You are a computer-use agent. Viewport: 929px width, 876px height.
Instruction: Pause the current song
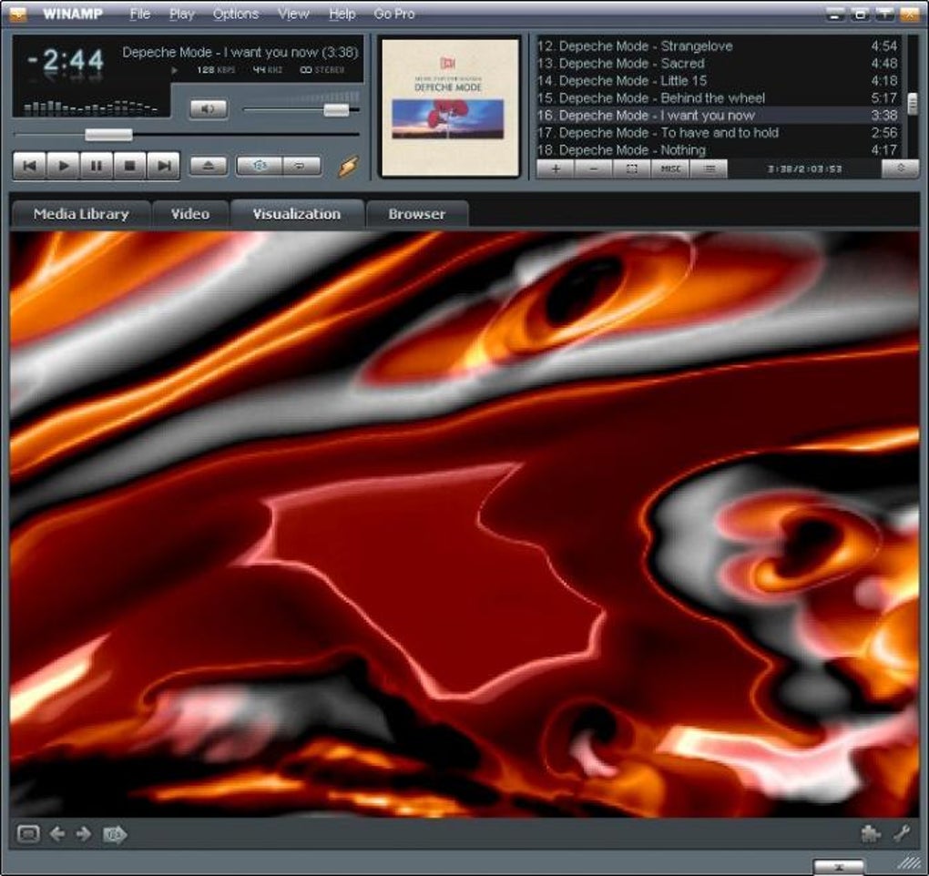click(x=96, y=166)
